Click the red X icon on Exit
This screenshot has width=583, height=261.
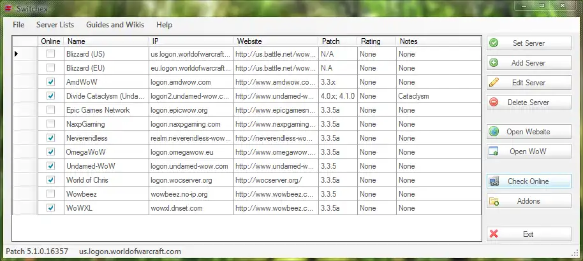494,234
